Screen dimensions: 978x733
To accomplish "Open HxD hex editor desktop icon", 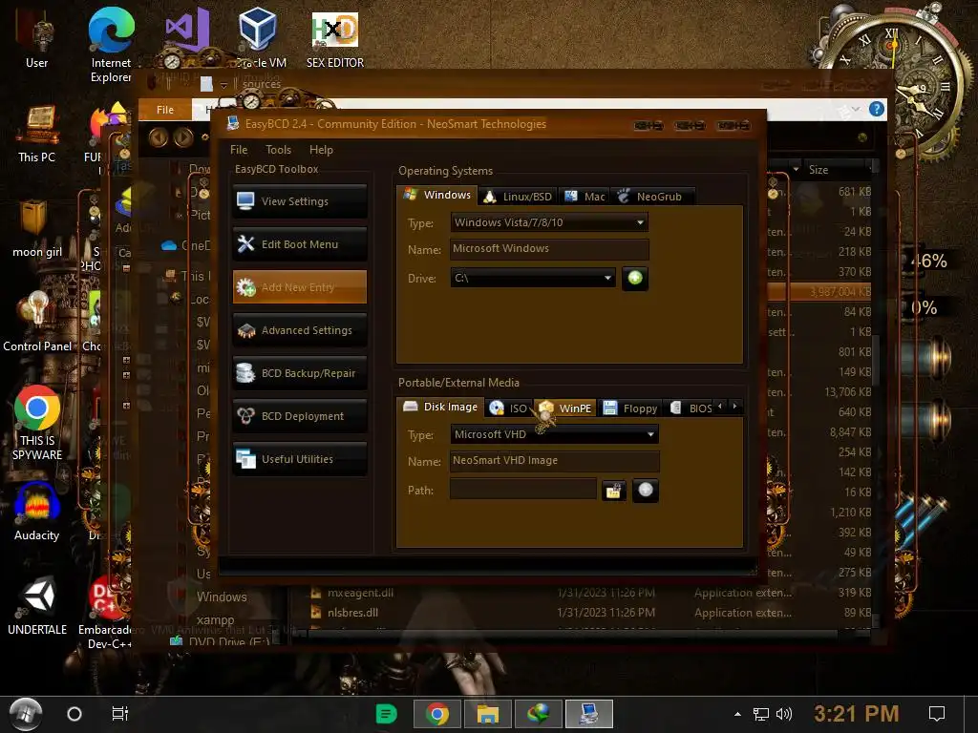I will [335, 38].
